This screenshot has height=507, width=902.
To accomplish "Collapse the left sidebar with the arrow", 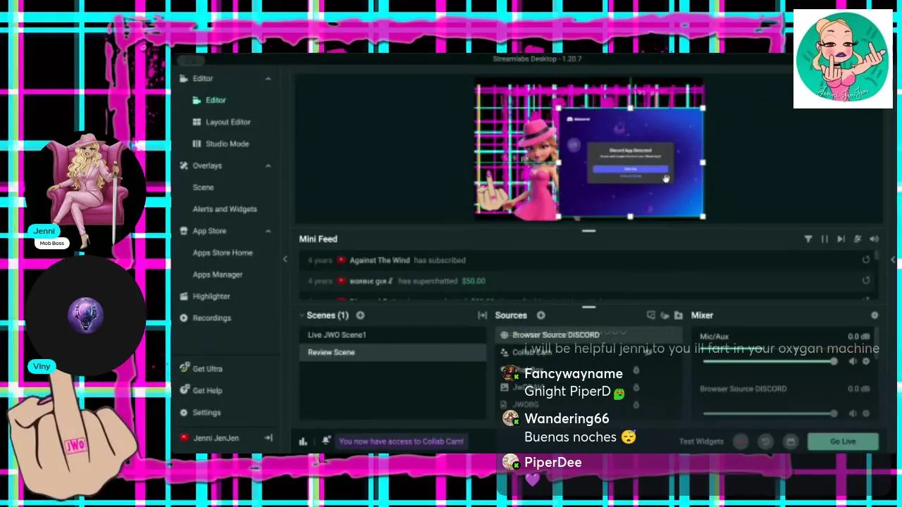I will (x=285, y=260).
